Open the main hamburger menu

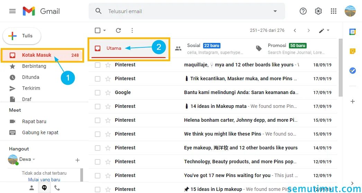pos(12,11)
